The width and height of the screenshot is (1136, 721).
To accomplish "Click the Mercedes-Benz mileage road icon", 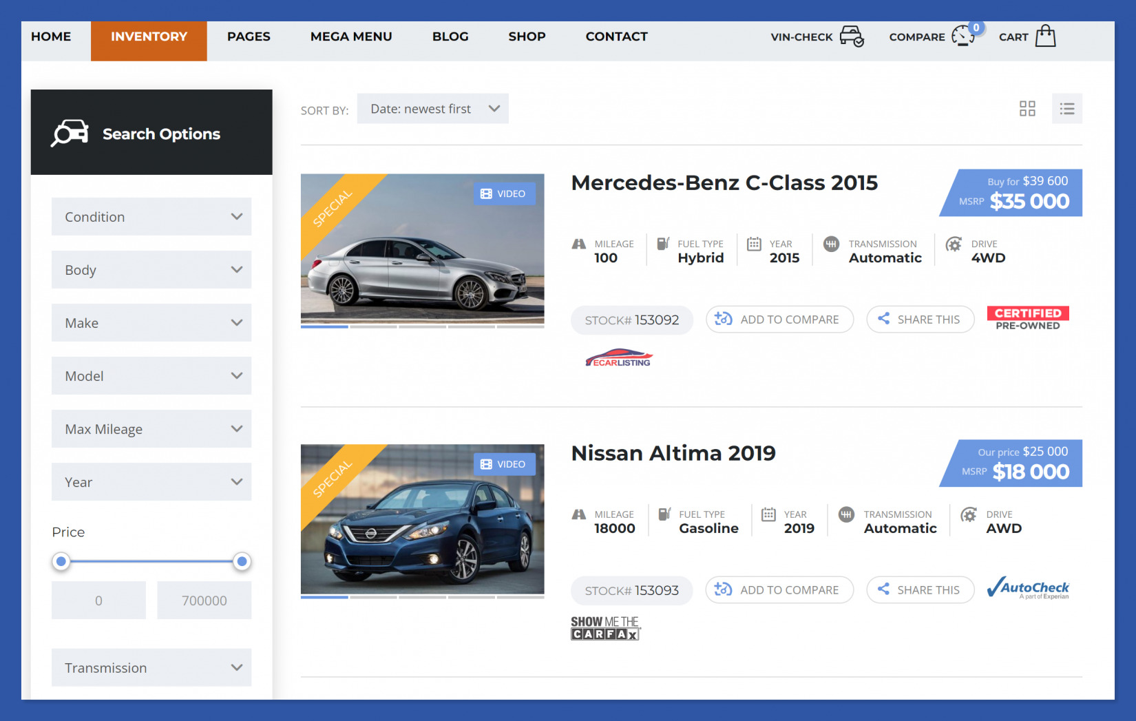I will click(x=579, y=244).
